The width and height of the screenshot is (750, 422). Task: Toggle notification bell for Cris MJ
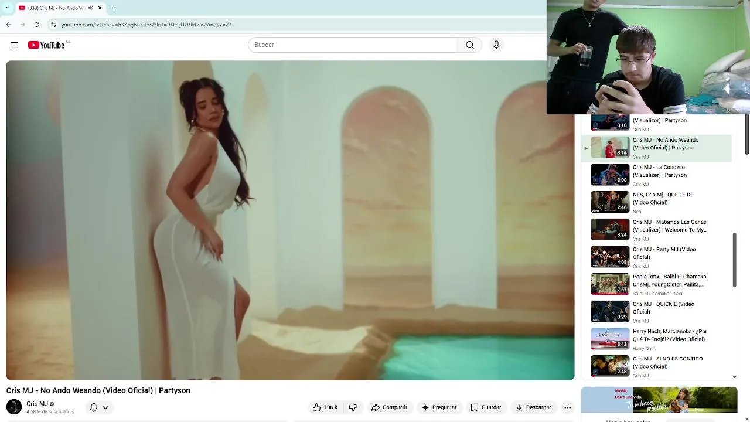[x=94, y=407]
